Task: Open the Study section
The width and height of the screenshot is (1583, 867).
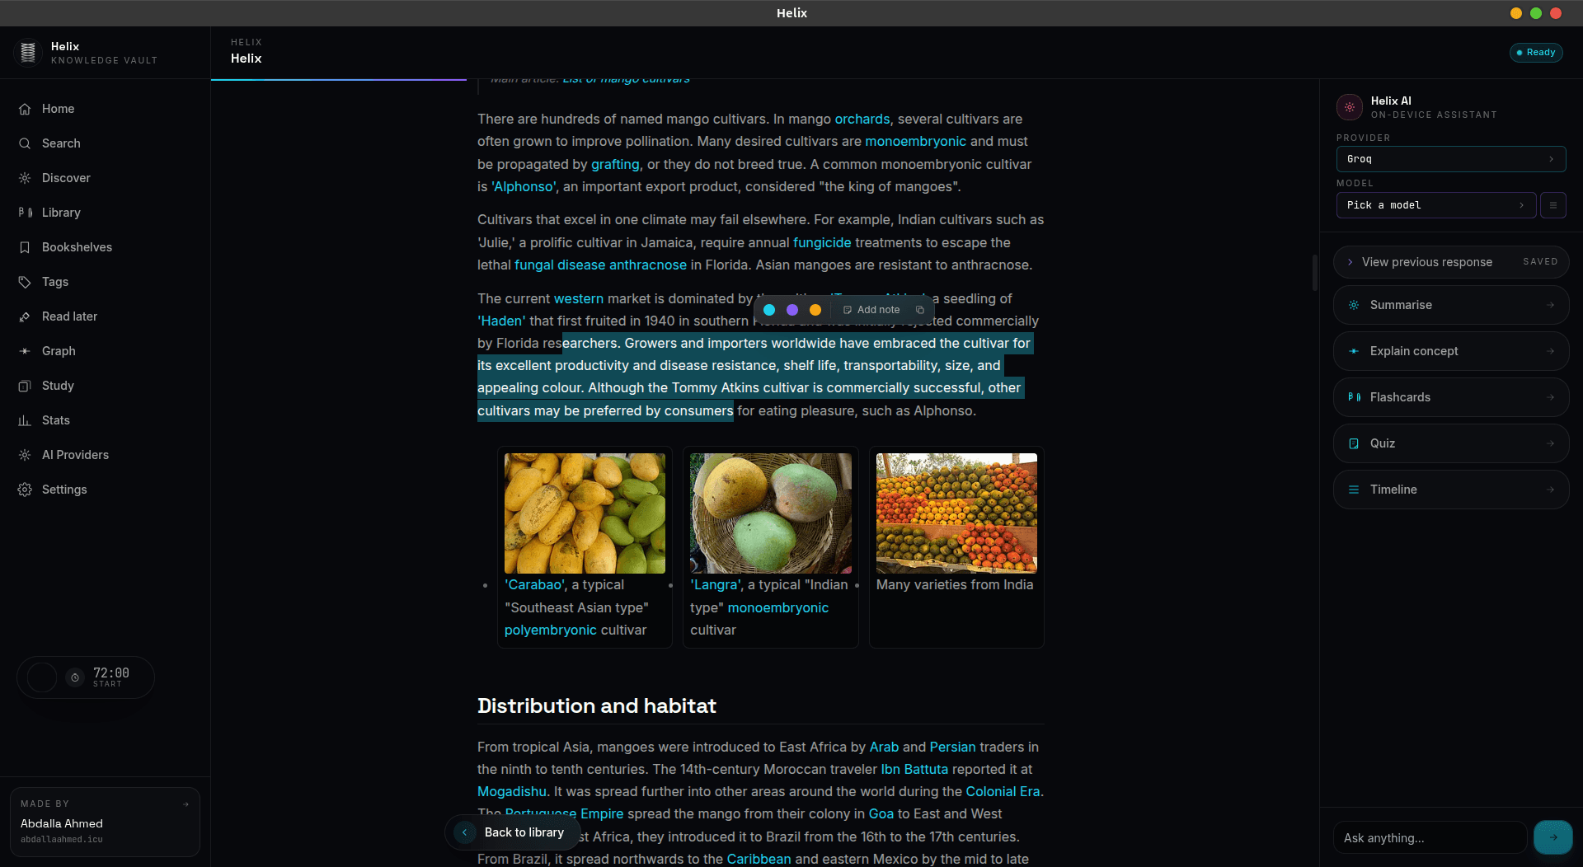Action: point(105,386)
